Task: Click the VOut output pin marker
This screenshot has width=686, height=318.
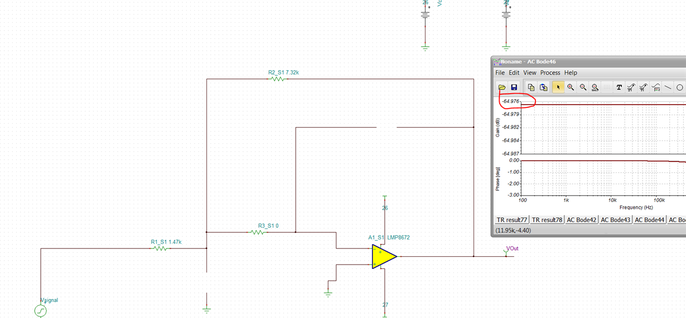Action: point(506,253)
